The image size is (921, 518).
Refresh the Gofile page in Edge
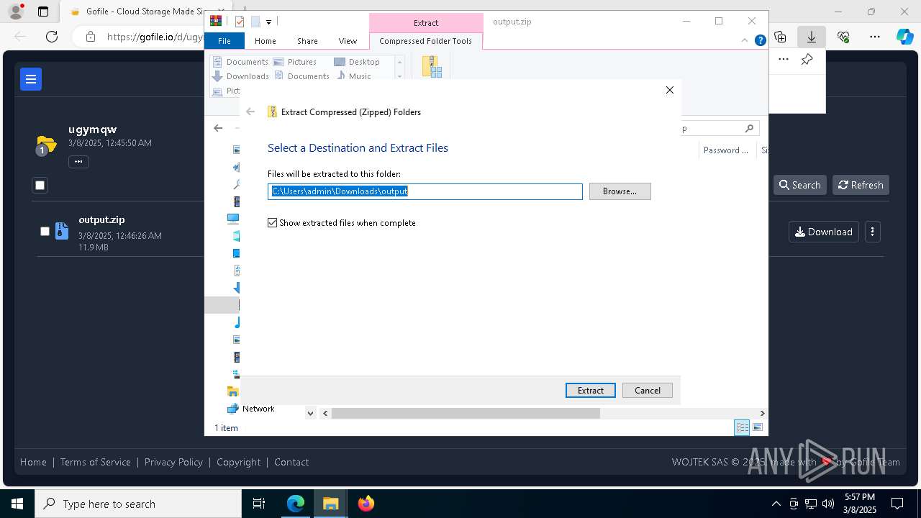point(52,36)
